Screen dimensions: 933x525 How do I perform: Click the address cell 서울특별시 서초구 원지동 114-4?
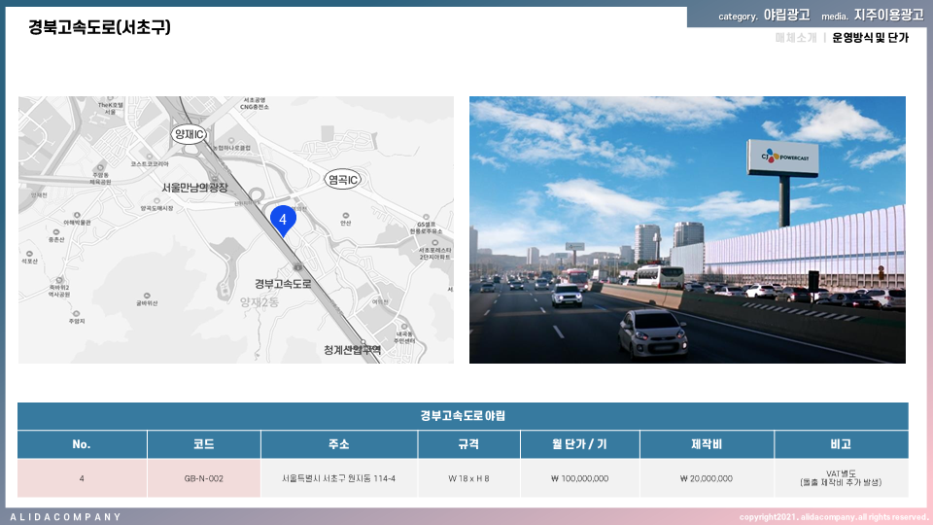pos(339,478)
